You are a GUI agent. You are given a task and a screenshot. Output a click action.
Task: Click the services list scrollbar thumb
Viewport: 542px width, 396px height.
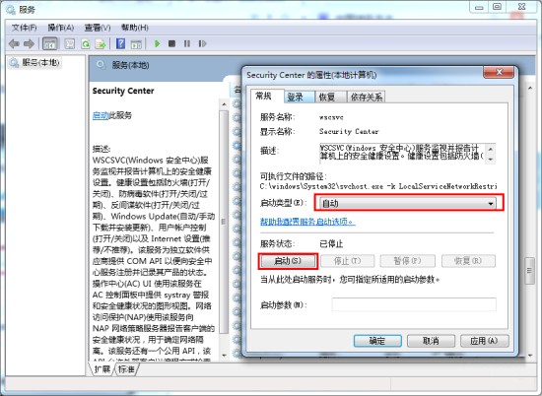tap(529, 271)
